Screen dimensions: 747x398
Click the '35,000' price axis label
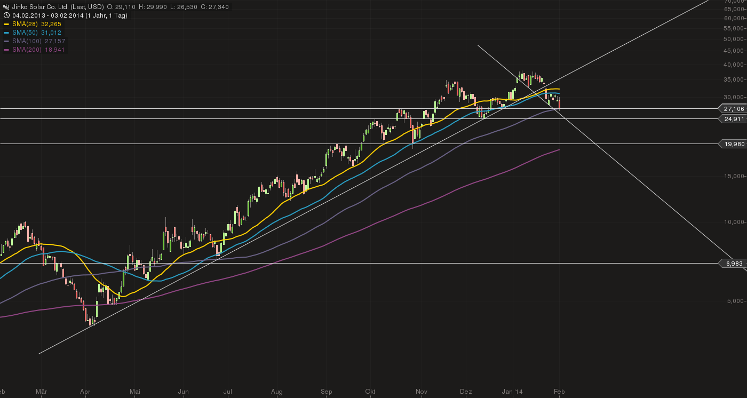pyautogui.click(x=735, y=80)
